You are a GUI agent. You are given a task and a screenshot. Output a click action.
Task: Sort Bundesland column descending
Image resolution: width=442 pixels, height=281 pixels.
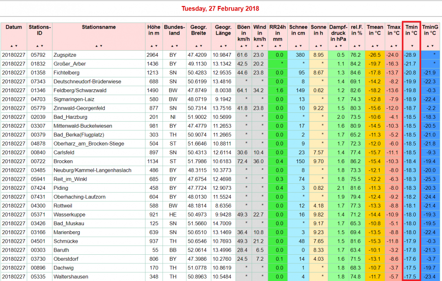click(x=177, y=46)
